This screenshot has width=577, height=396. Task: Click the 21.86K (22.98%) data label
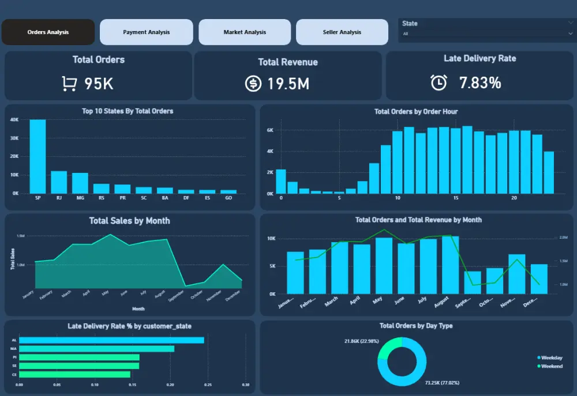361,341
